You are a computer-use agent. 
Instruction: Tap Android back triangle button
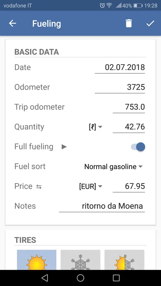pos(45,278)
